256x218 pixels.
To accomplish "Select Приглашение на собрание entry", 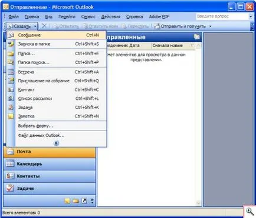I will tap(57, 81).
